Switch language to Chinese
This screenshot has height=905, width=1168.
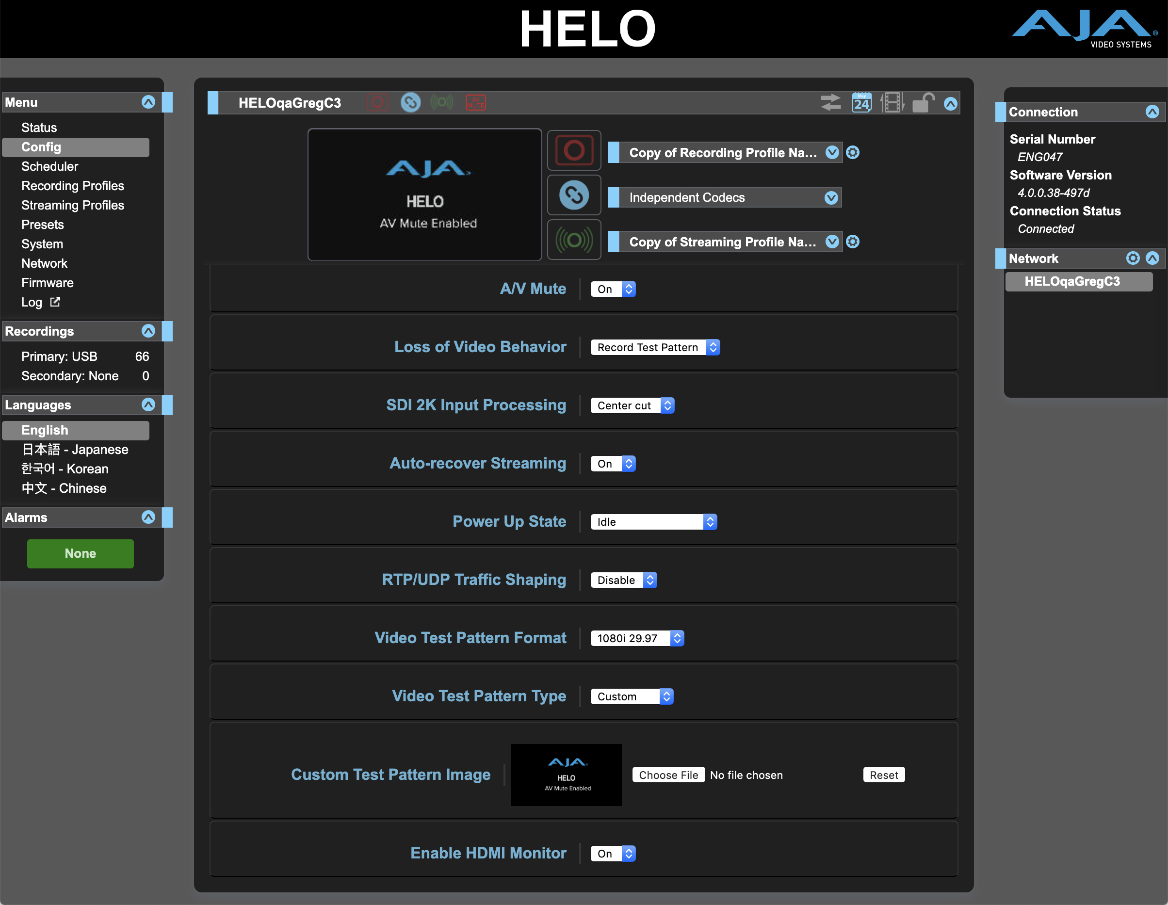64,488
